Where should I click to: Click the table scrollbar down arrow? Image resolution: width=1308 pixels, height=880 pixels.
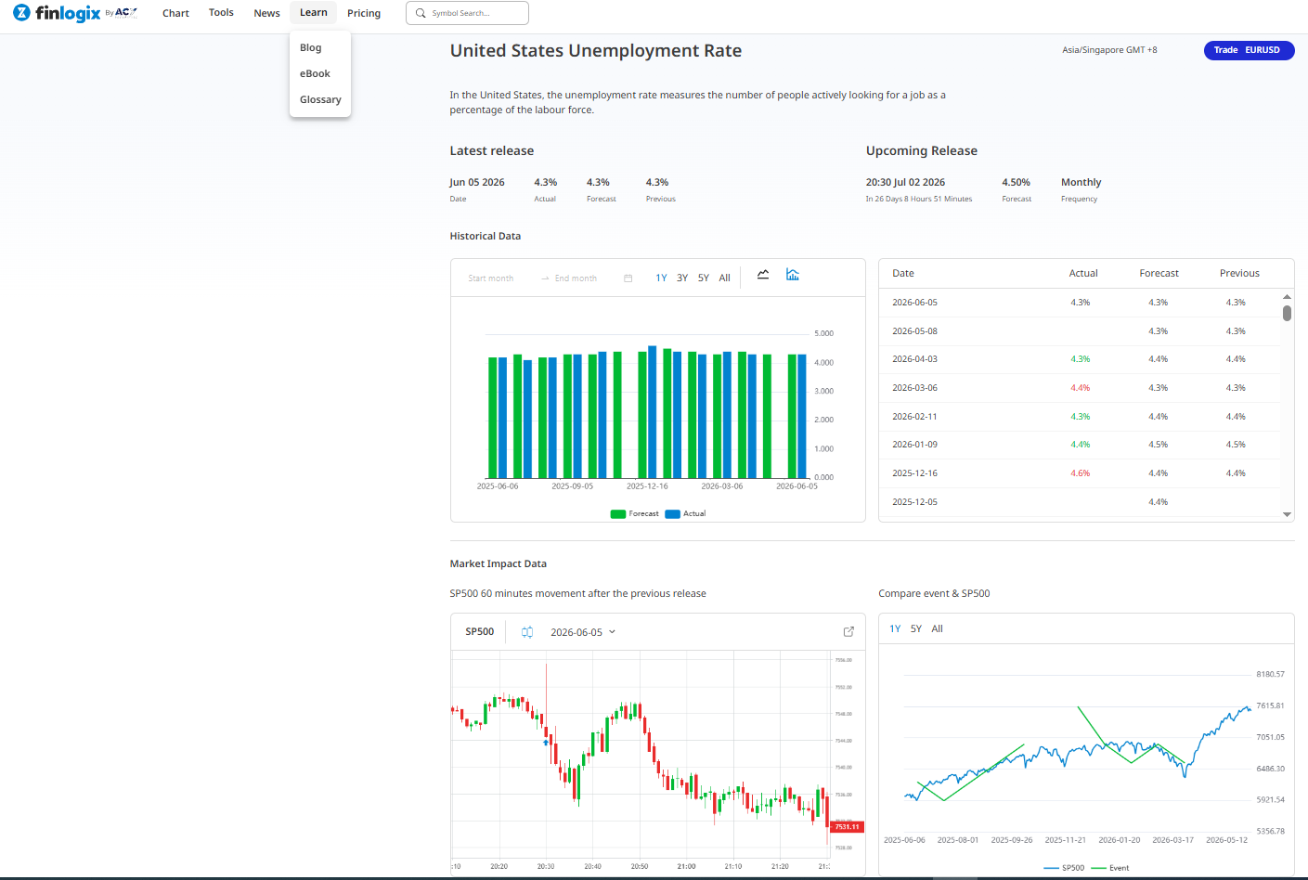pos(1287,514)
